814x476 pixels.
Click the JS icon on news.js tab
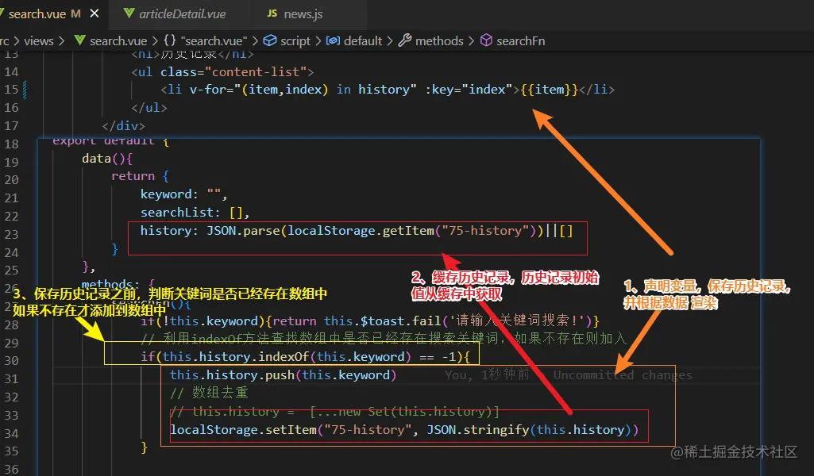(x=272, y=13)
